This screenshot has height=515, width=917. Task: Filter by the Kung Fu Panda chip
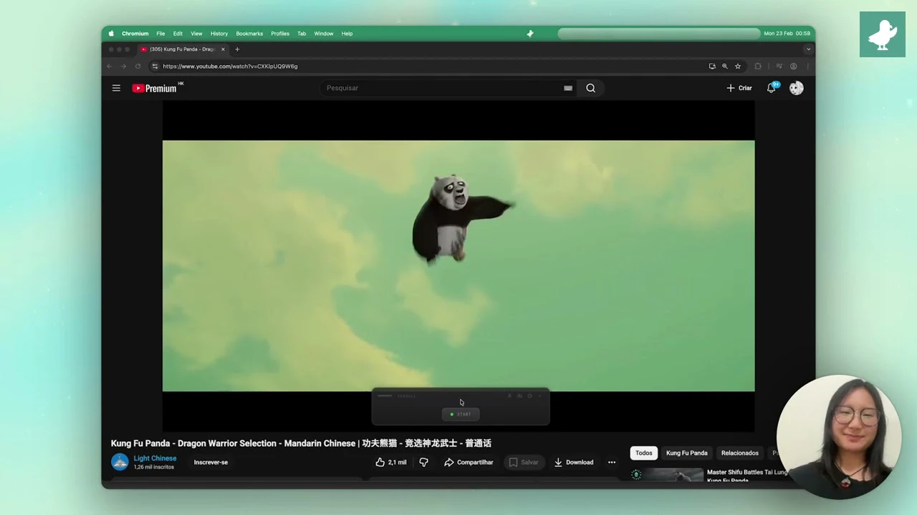[686, 453]
